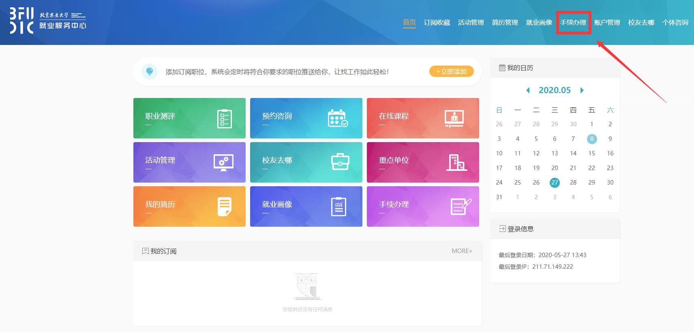694x332 pixels.
Task: Click the 就业画像 clipboard icon
Action: [x=338, y=206]
